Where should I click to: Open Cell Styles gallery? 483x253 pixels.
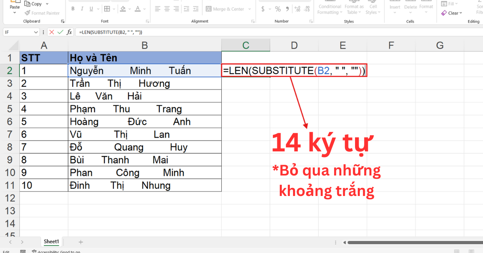pos(373,8)
